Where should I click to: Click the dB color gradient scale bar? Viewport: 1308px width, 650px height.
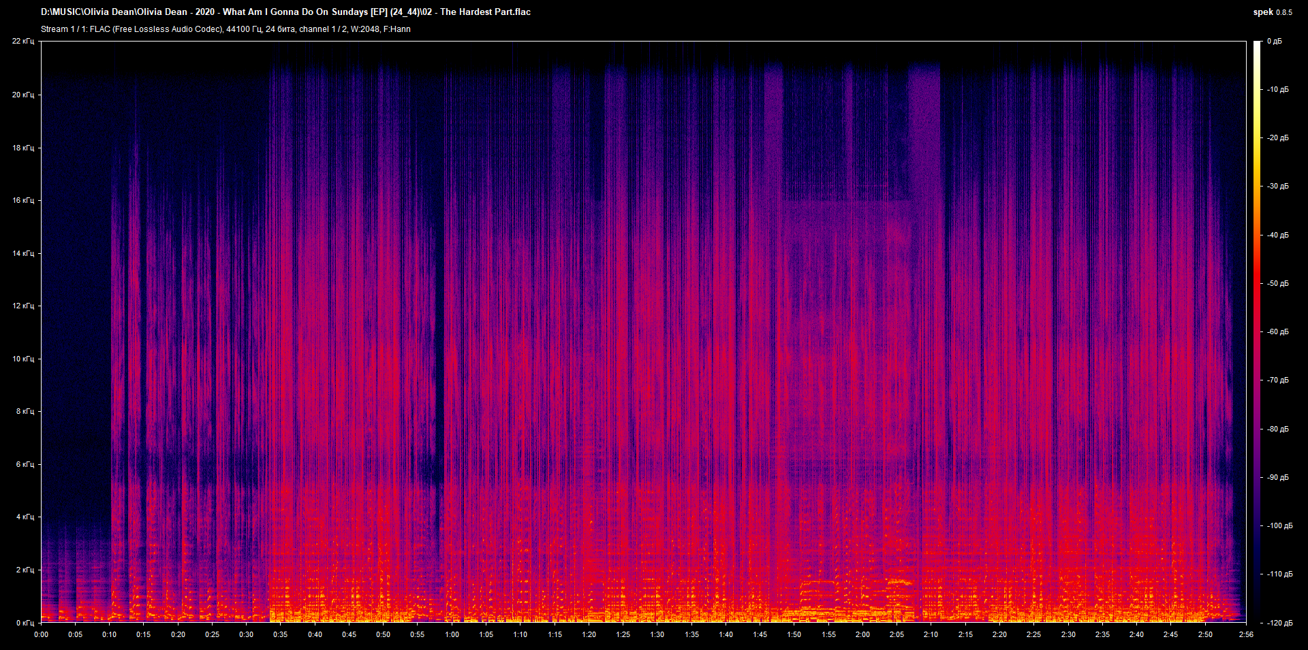point(1257,331)
